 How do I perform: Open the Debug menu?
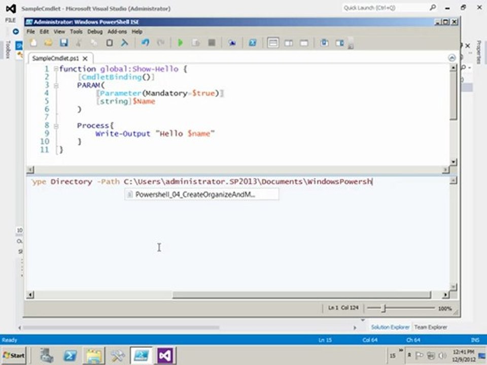click(95, 31)
